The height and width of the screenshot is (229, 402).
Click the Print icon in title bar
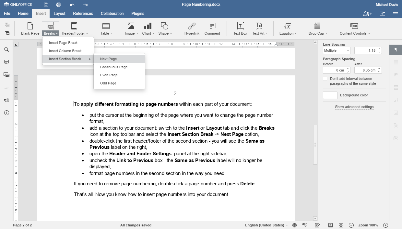tap(59, 5)
